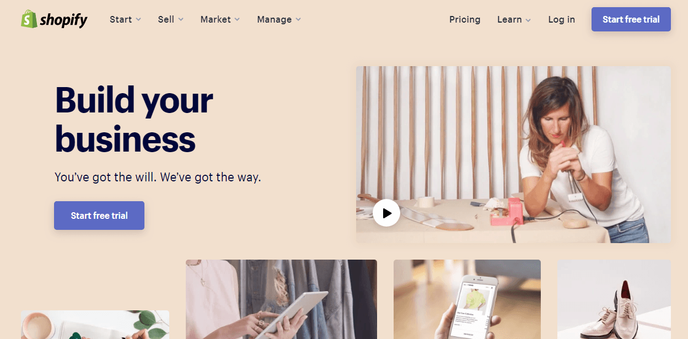Click Start free trial under the tagline
This screenshot has height=339, width=688.
(99, 216)
